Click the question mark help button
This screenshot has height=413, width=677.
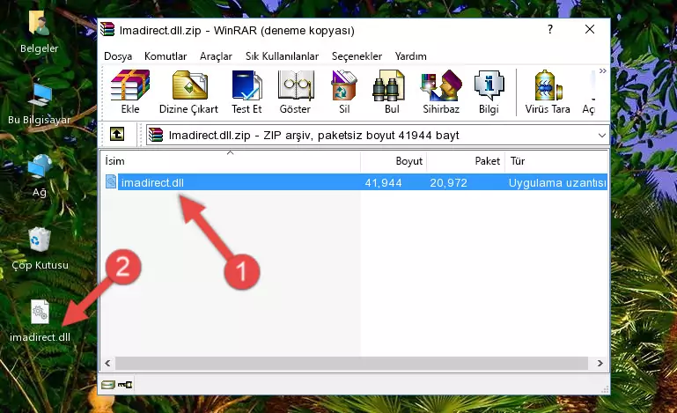point(550,29)
